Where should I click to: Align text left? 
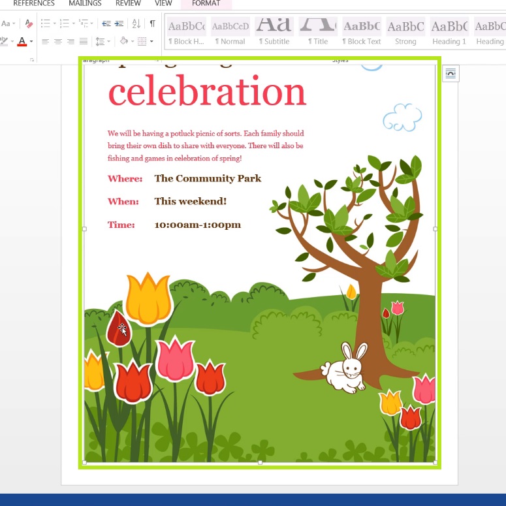click(x=45, y=41)
